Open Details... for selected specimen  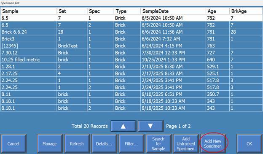[104, 143]
